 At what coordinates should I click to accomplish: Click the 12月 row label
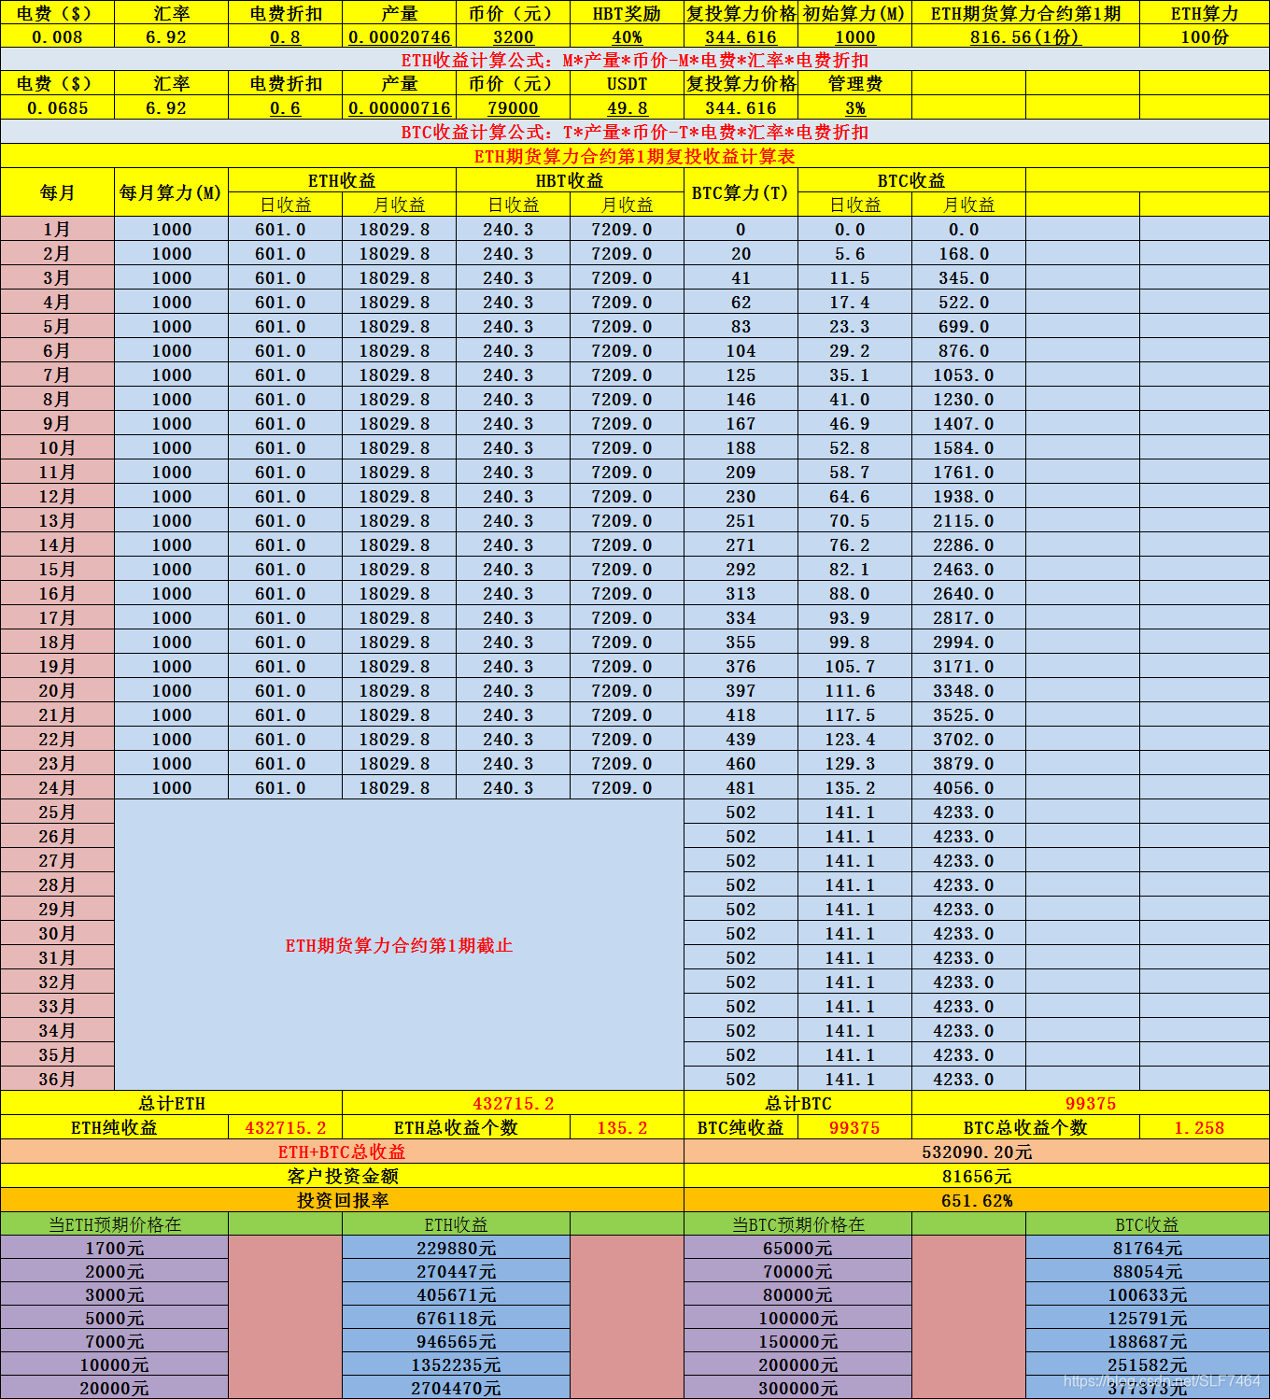click(x=57, y=497)
